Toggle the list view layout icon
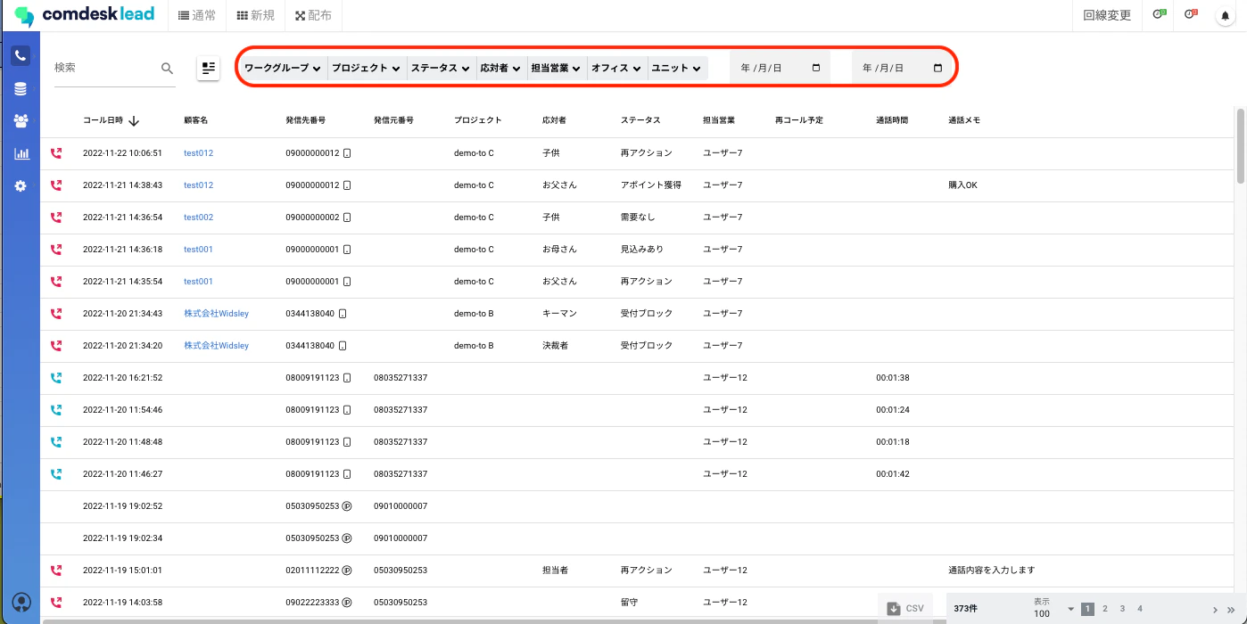This screenshot has width=1247, height=624. [x=209, y=68]
